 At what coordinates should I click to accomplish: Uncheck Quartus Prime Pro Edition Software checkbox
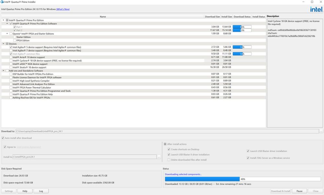click(11, 24)
